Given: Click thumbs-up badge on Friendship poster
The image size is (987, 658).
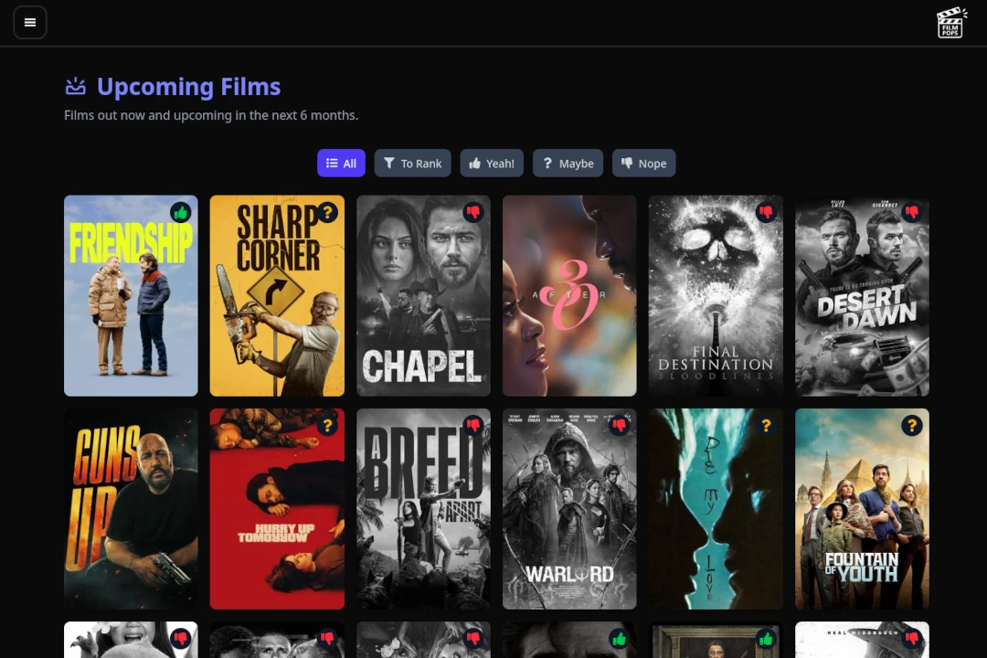Looking at the screenshot, I should 181,212.
